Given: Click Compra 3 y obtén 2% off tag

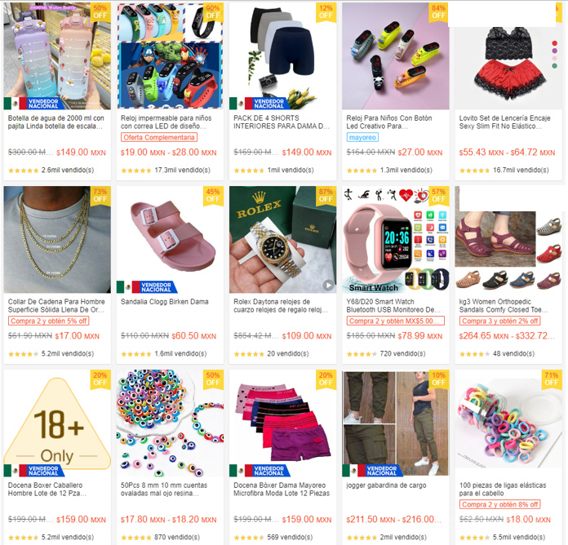Looking at the screenshot, I should click(x=500, y=321).
